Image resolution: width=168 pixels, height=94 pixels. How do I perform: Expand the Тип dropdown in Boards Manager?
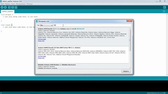click(x=46, y=25)
